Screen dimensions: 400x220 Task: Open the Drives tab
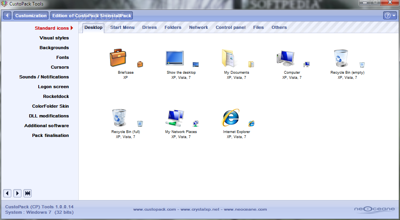point(150,27)
